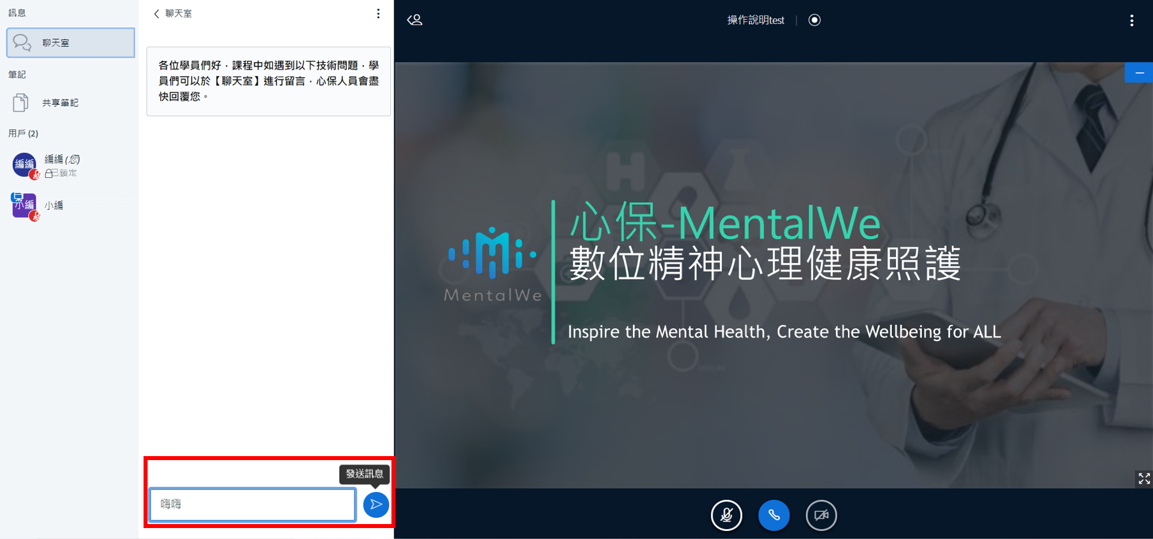Click the presentation slide image
This screenshot has height=539, width=1153.
(774, 275)
